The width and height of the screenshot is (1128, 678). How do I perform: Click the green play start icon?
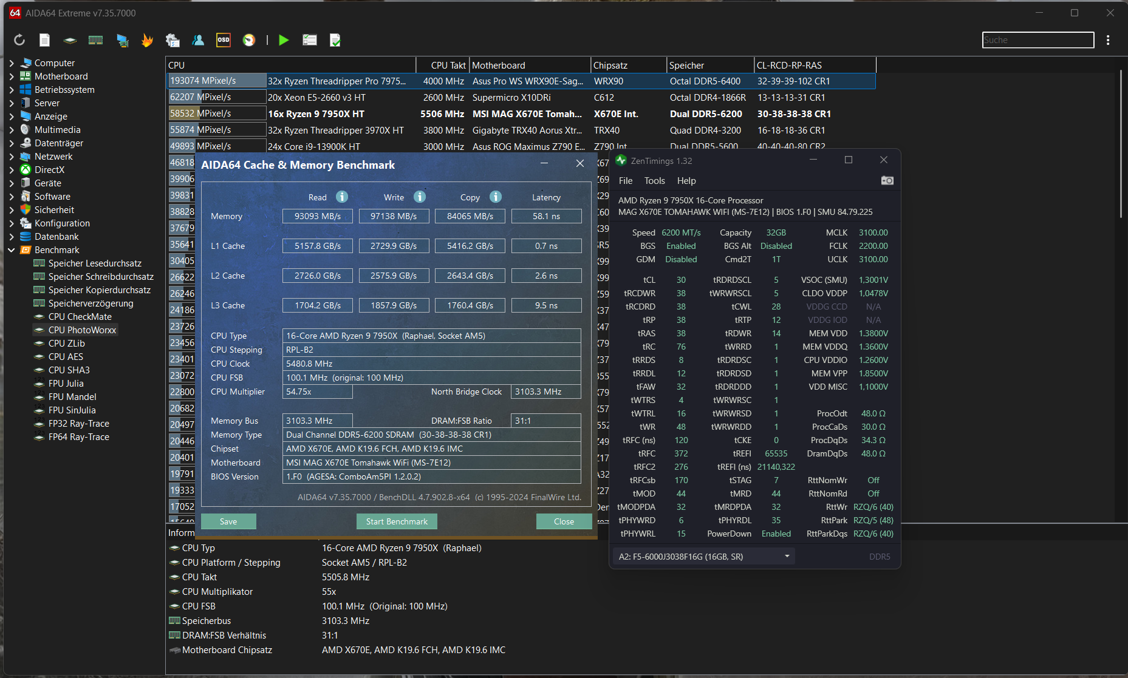284,40
